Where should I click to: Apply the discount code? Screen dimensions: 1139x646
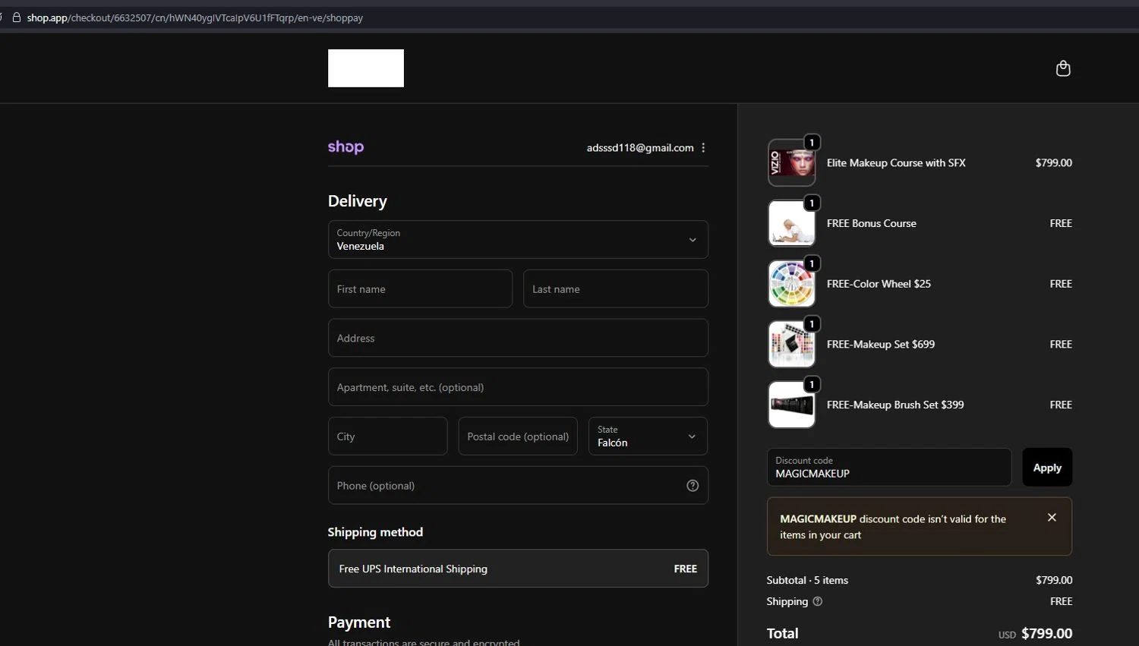point(1047,468)
